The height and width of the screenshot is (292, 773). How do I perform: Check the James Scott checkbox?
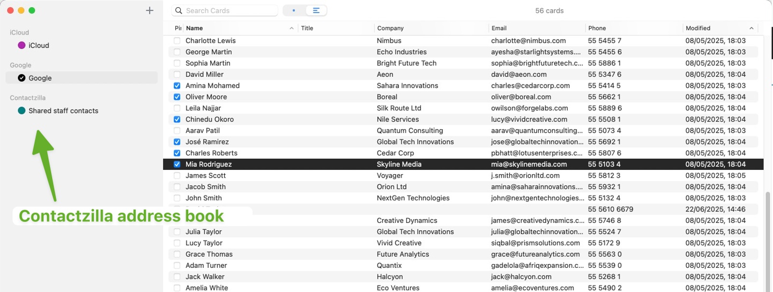click(x=177, y=176)
